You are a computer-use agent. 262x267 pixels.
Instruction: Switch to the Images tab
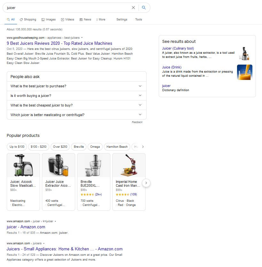tap(48, 20)
